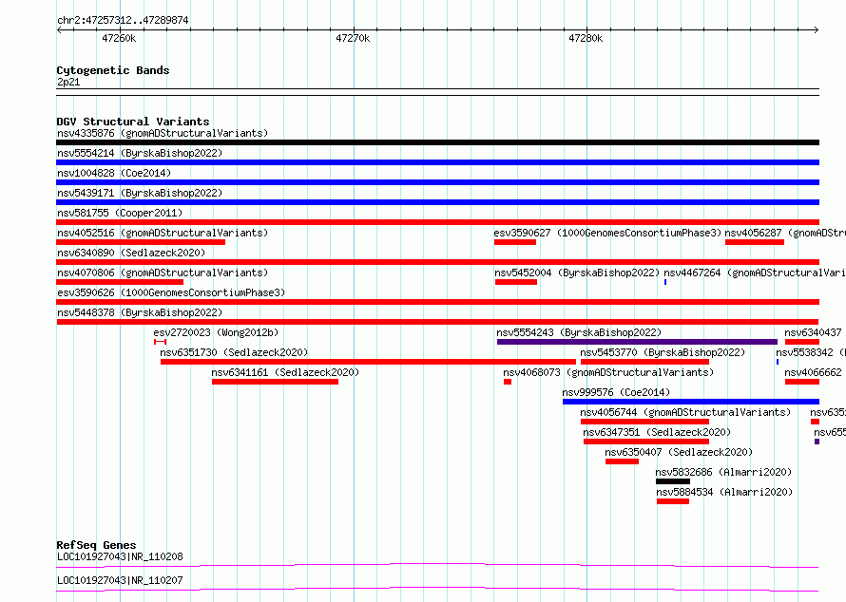
Task: Click the purple nsv5554243 variant bar
Action: (637, 342)
